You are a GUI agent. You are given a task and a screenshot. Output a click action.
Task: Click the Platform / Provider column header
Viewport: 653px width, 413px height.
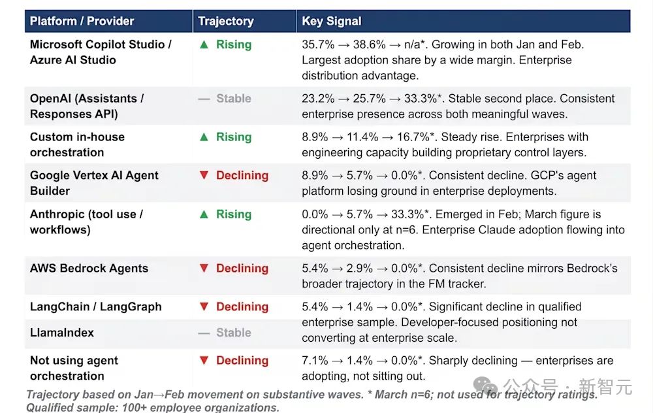[82, 22]
